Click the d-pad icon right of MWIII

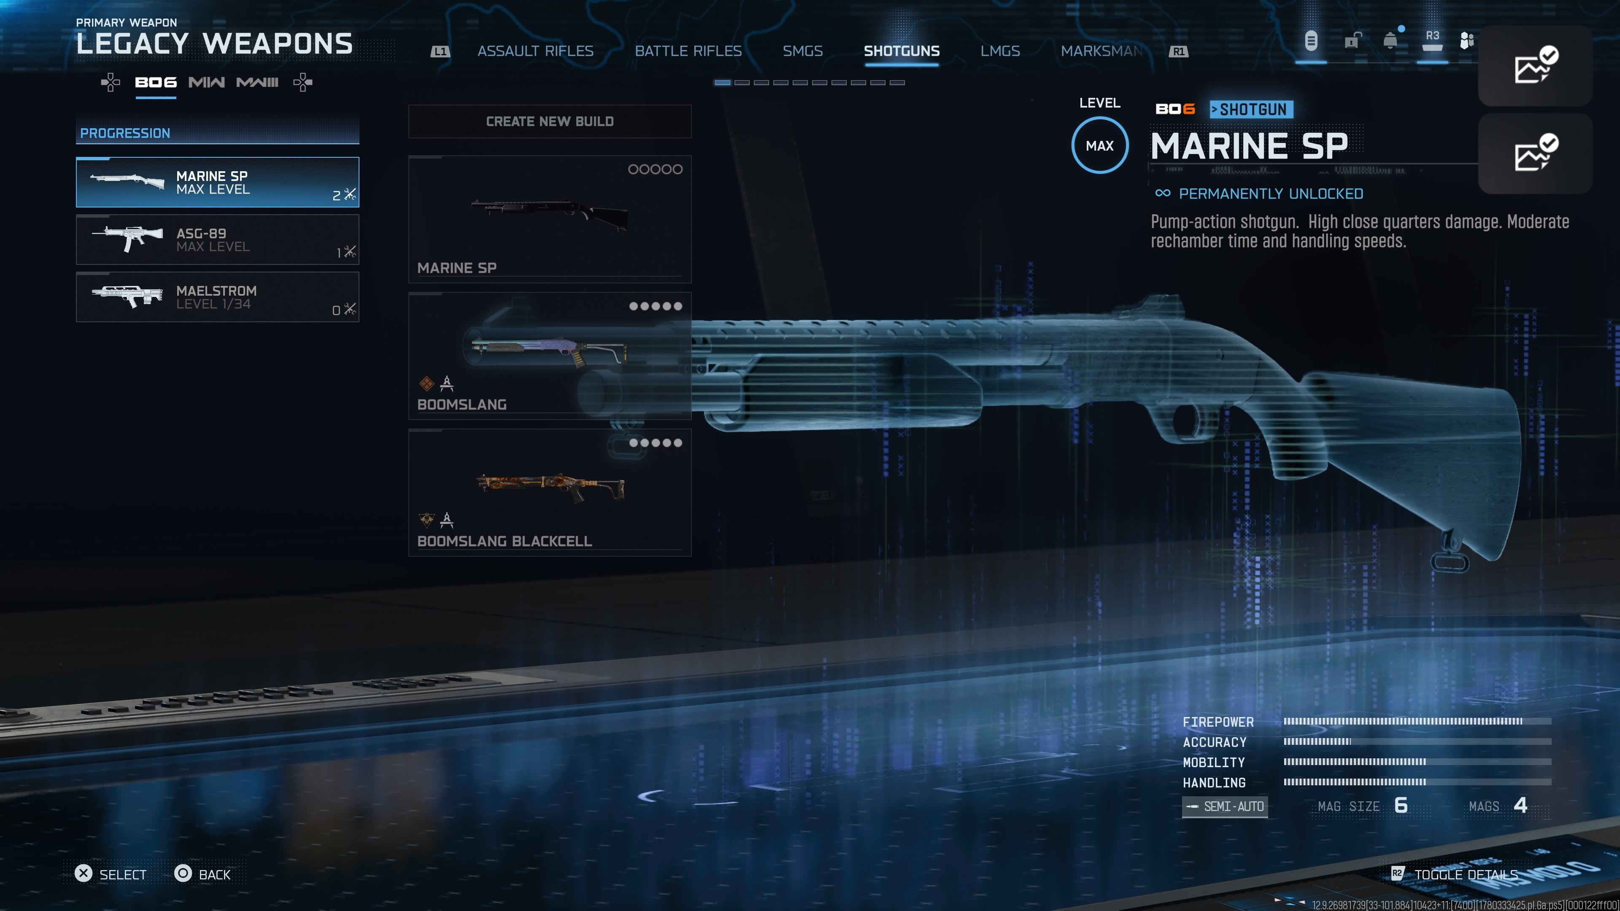point(302,82)
